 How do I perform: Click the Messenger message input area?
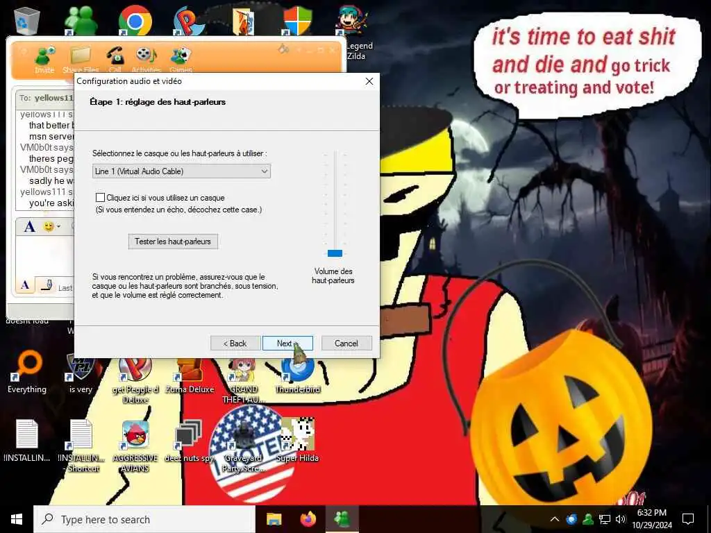pos(44,255)
